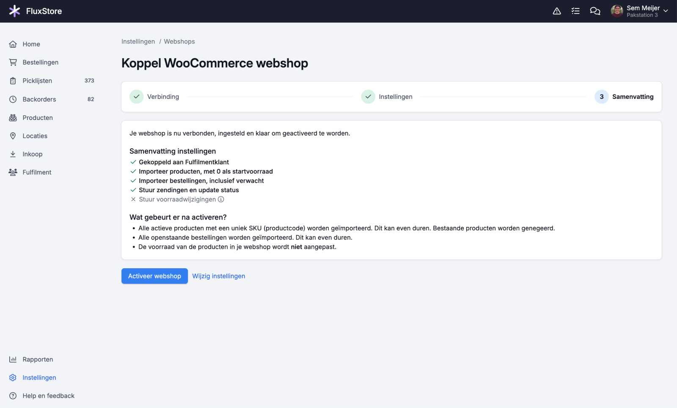Open Picklijsten in the sidebar
Image resolution: width=677 pixels, height=408 pixels.
click(37, 81)
